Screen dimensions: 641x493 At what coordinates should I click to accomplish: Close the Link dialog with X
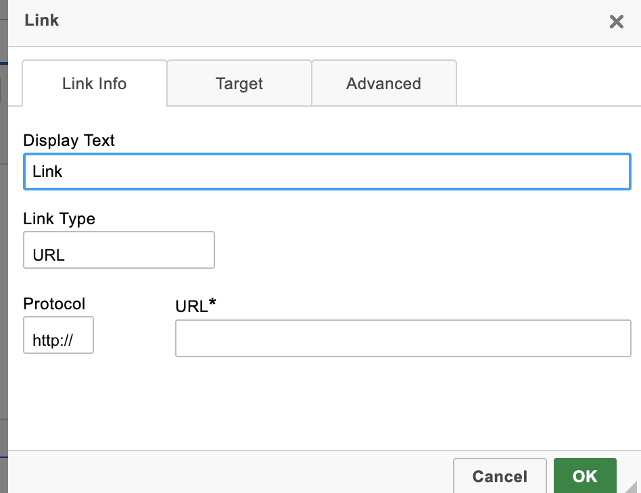[x=616, y=22]
